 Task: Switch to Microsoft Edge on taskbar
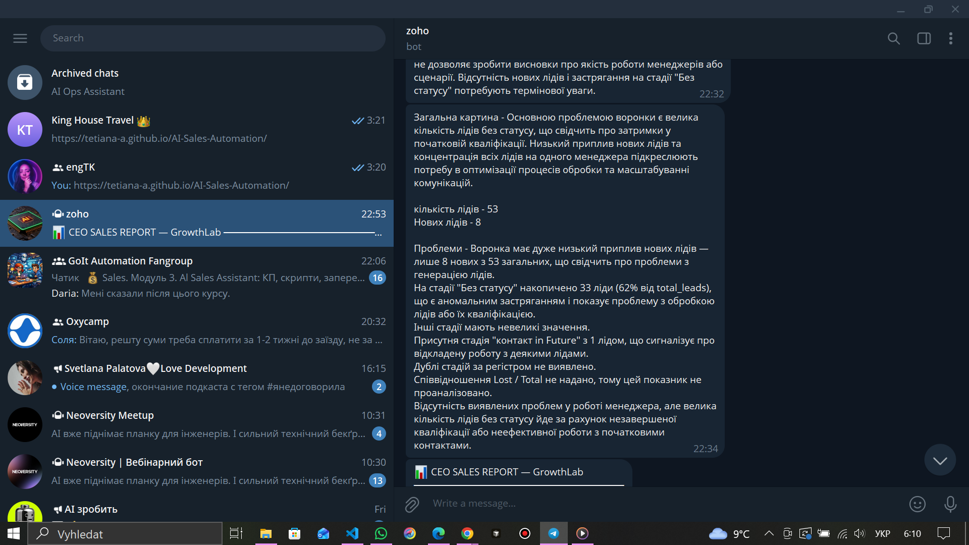[x=439, y=533]
